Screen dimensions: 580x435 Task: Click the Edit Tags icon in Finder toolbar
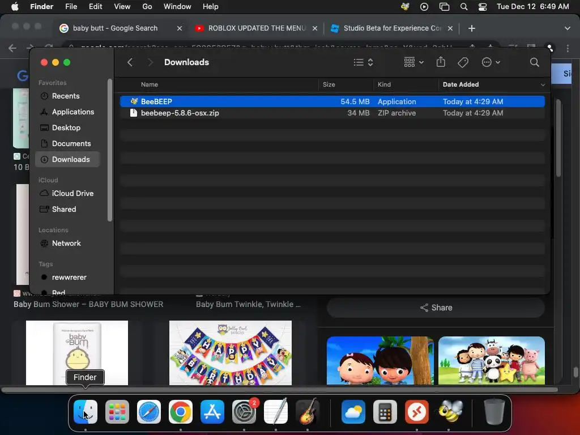463,62
